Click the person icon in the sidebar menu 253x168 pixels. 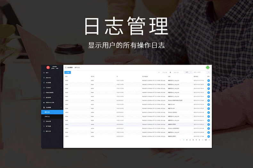tap(44, 126)
